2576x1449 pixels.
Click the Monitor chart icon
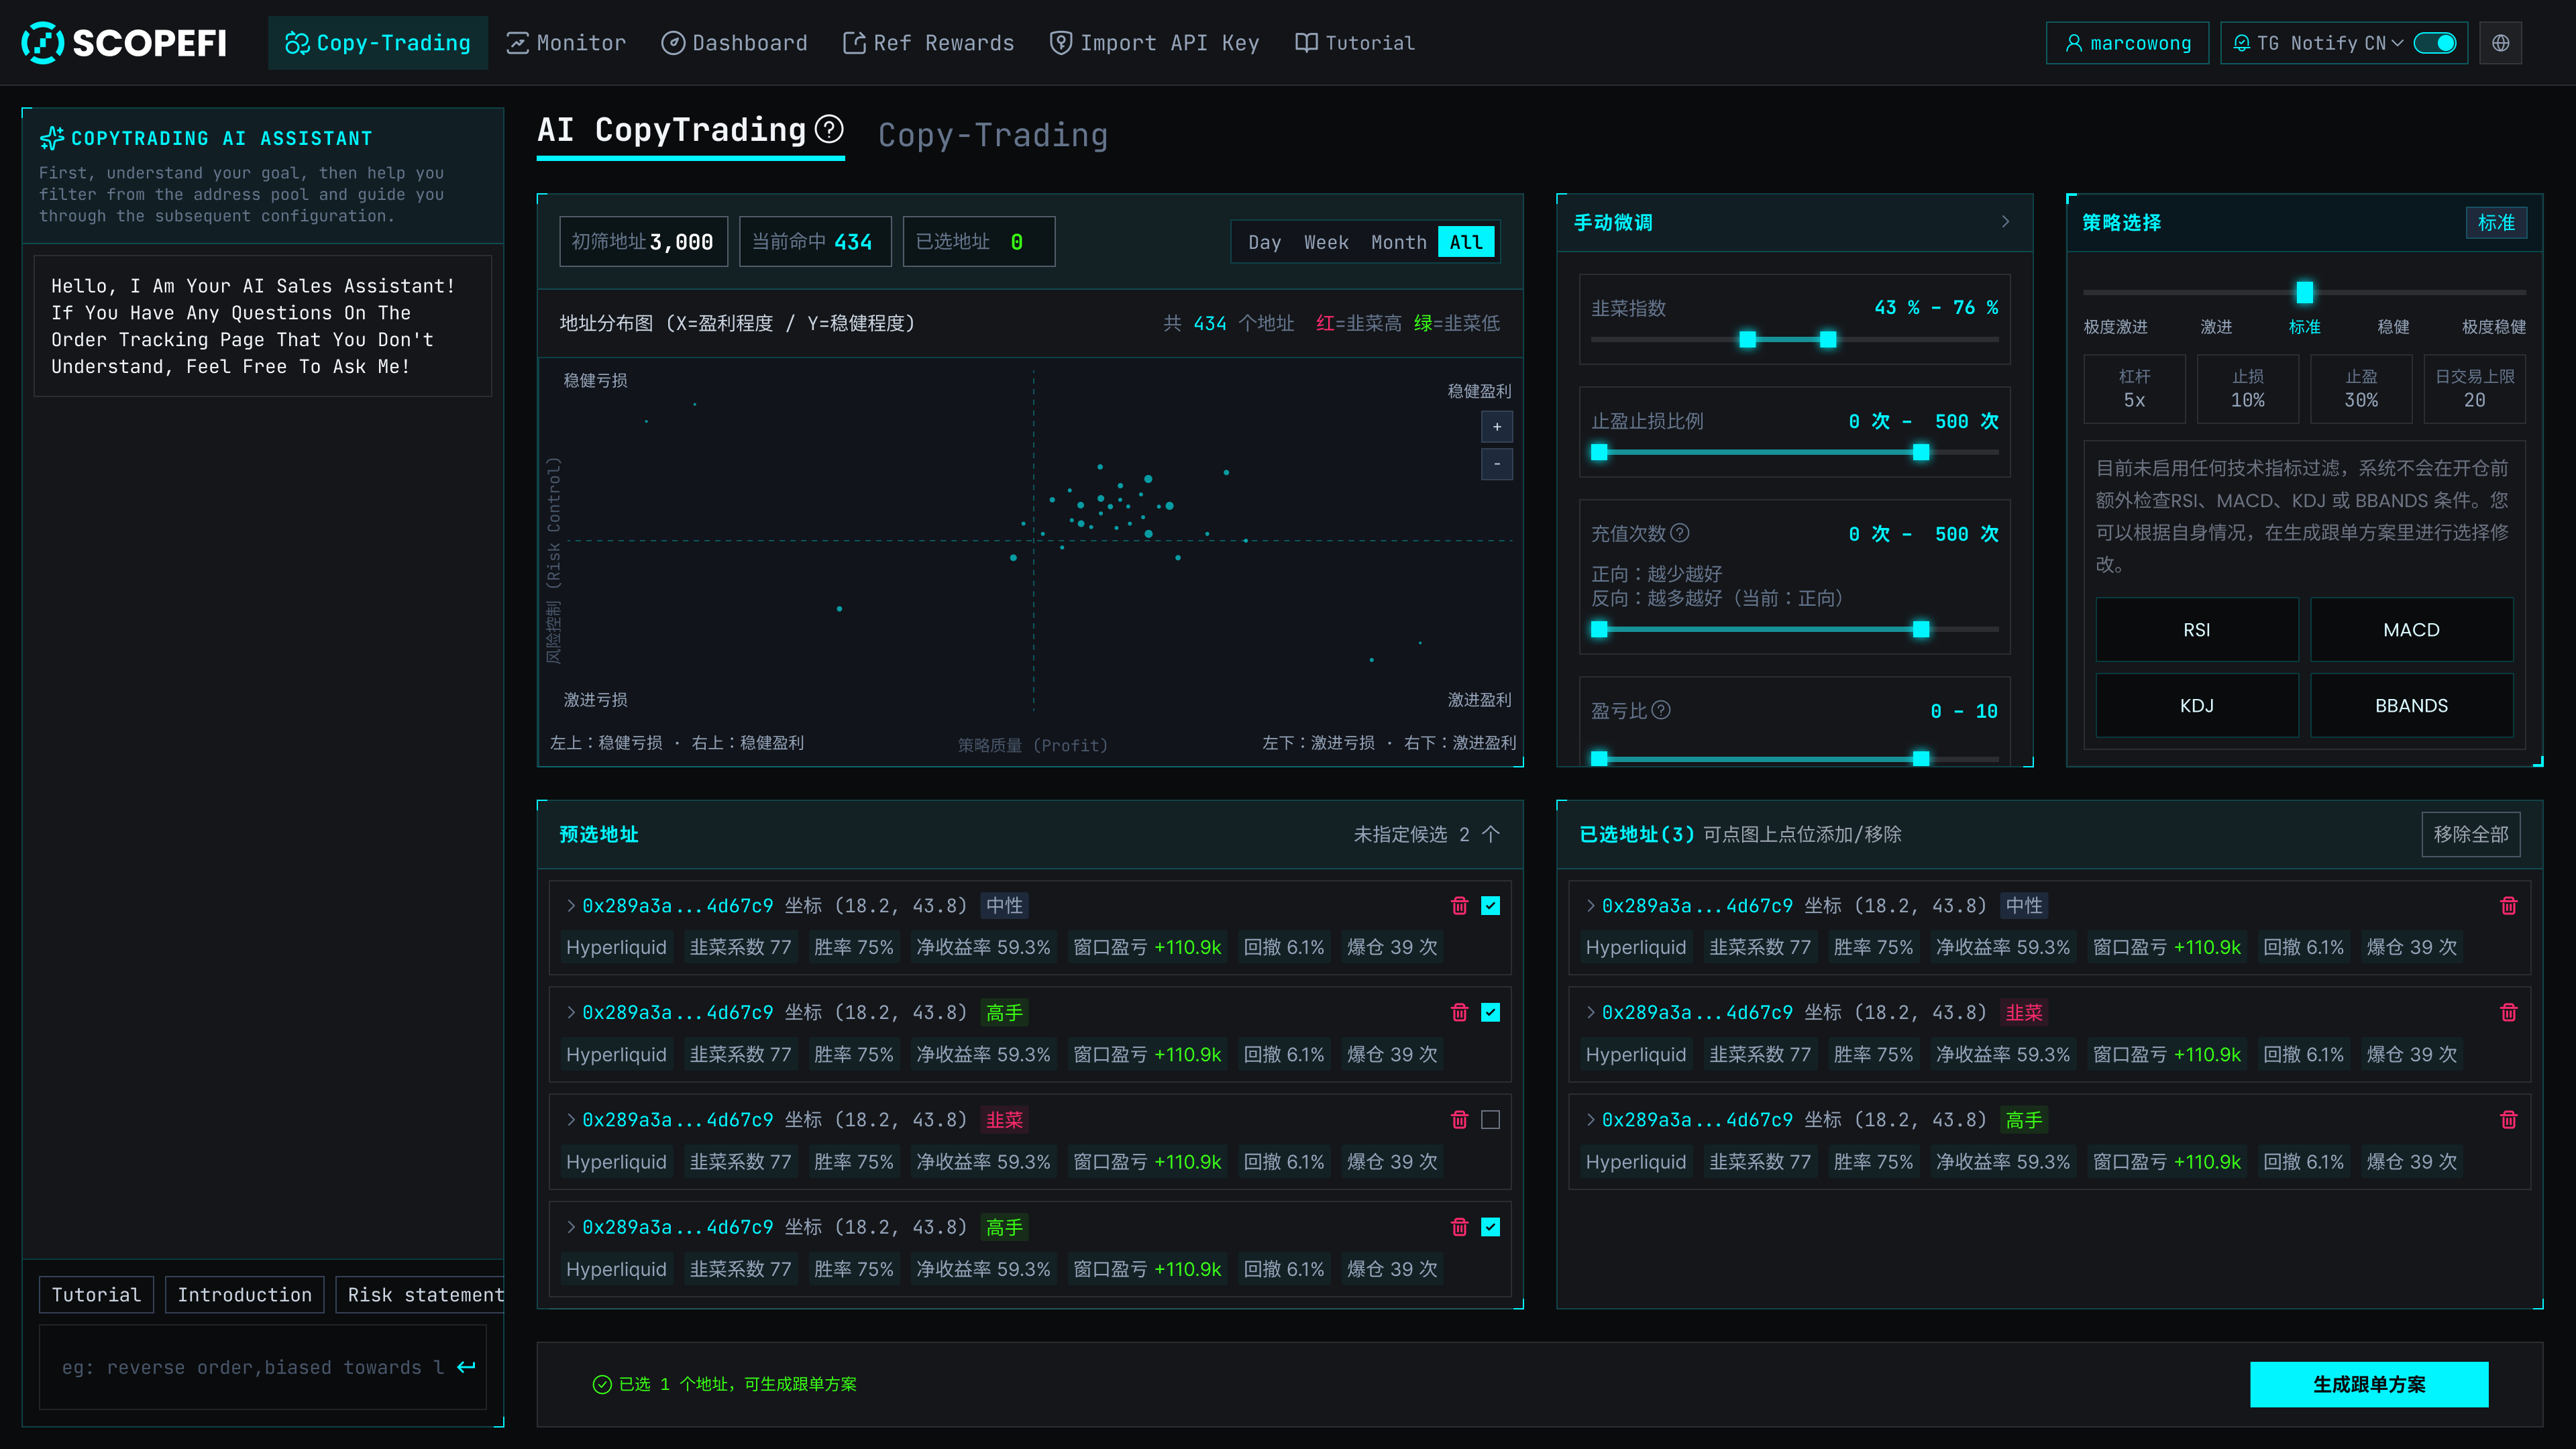pos(517,43)
